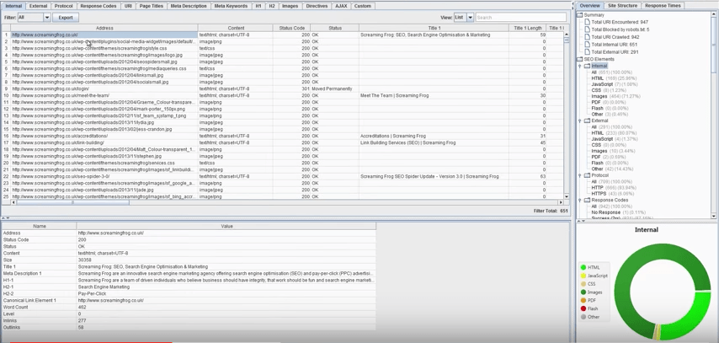Click the Protocol folder icon in Overview
Screen dimensions: 719x343
[x=588, y=175]
